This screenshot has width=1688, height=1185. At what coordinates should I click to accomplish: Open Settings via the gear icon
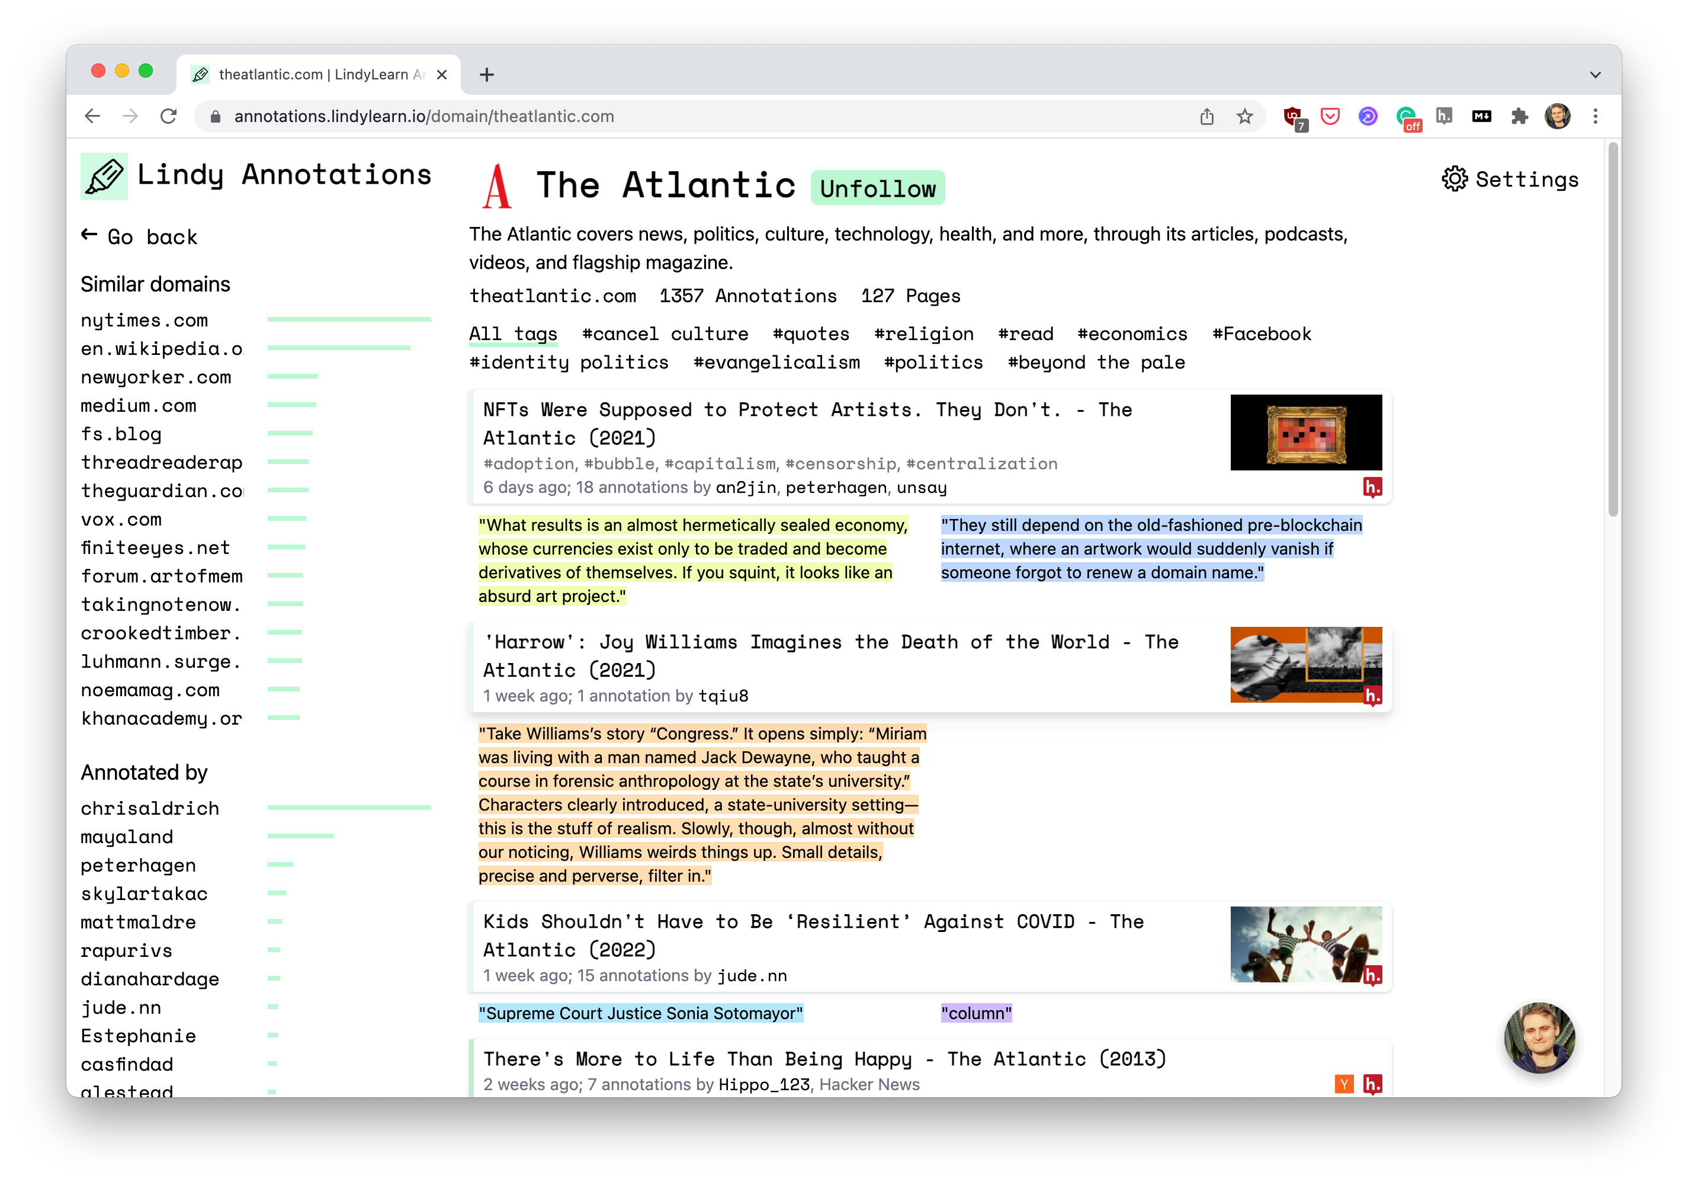pyautogui.click(x=1454, y=179)
